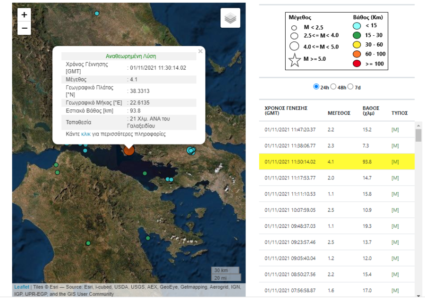Open the map layers control
Screen dimensions: 425x298
pos(230,18)
